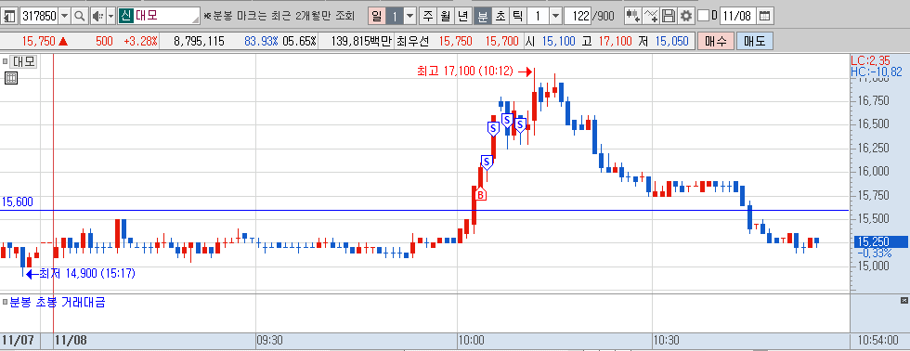Image resolution: width=910 pixels, height=351 pixels.
Task: Switch to the 주 weekly chart period
Action: coord(428,16)
